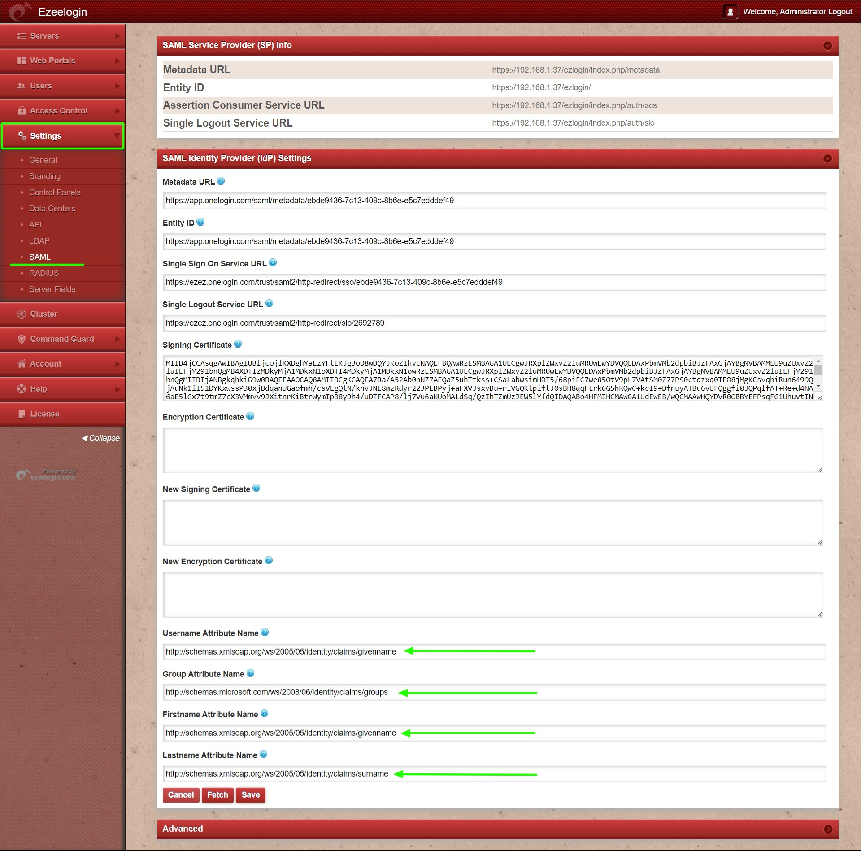Click the Username Attribute Name input field
The height and width of the screenshot is (851, 861).
click(x=494, y=652)
